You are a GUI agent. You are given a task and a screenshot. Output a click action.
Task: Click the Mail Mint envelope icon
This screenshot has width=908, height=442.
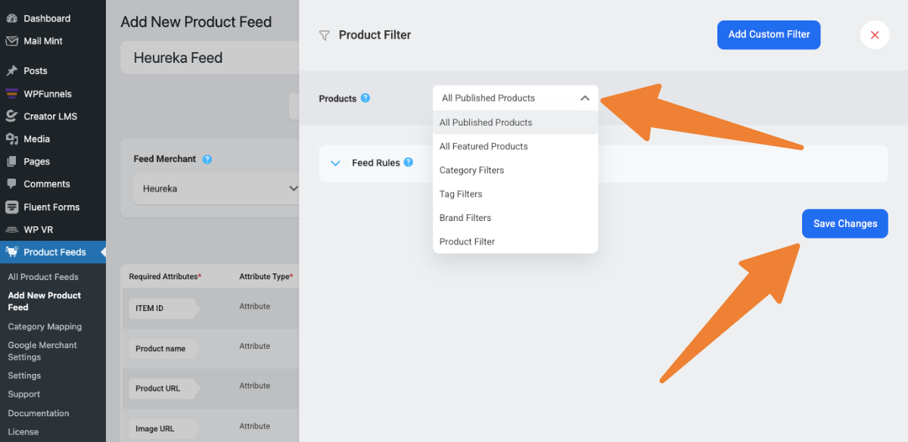tap(11, 41)
